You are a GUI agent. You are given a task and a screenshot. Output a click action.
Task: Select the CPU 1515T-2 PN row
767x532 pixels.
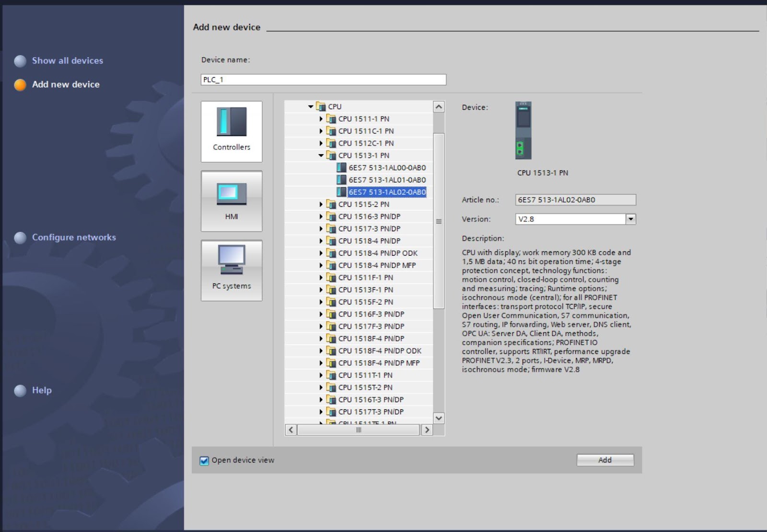[359, 387]
